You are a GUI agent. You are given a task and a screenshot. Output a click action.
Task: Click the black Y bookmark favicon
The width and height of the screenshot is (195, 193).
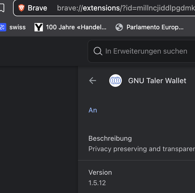[x=39, y=27]
